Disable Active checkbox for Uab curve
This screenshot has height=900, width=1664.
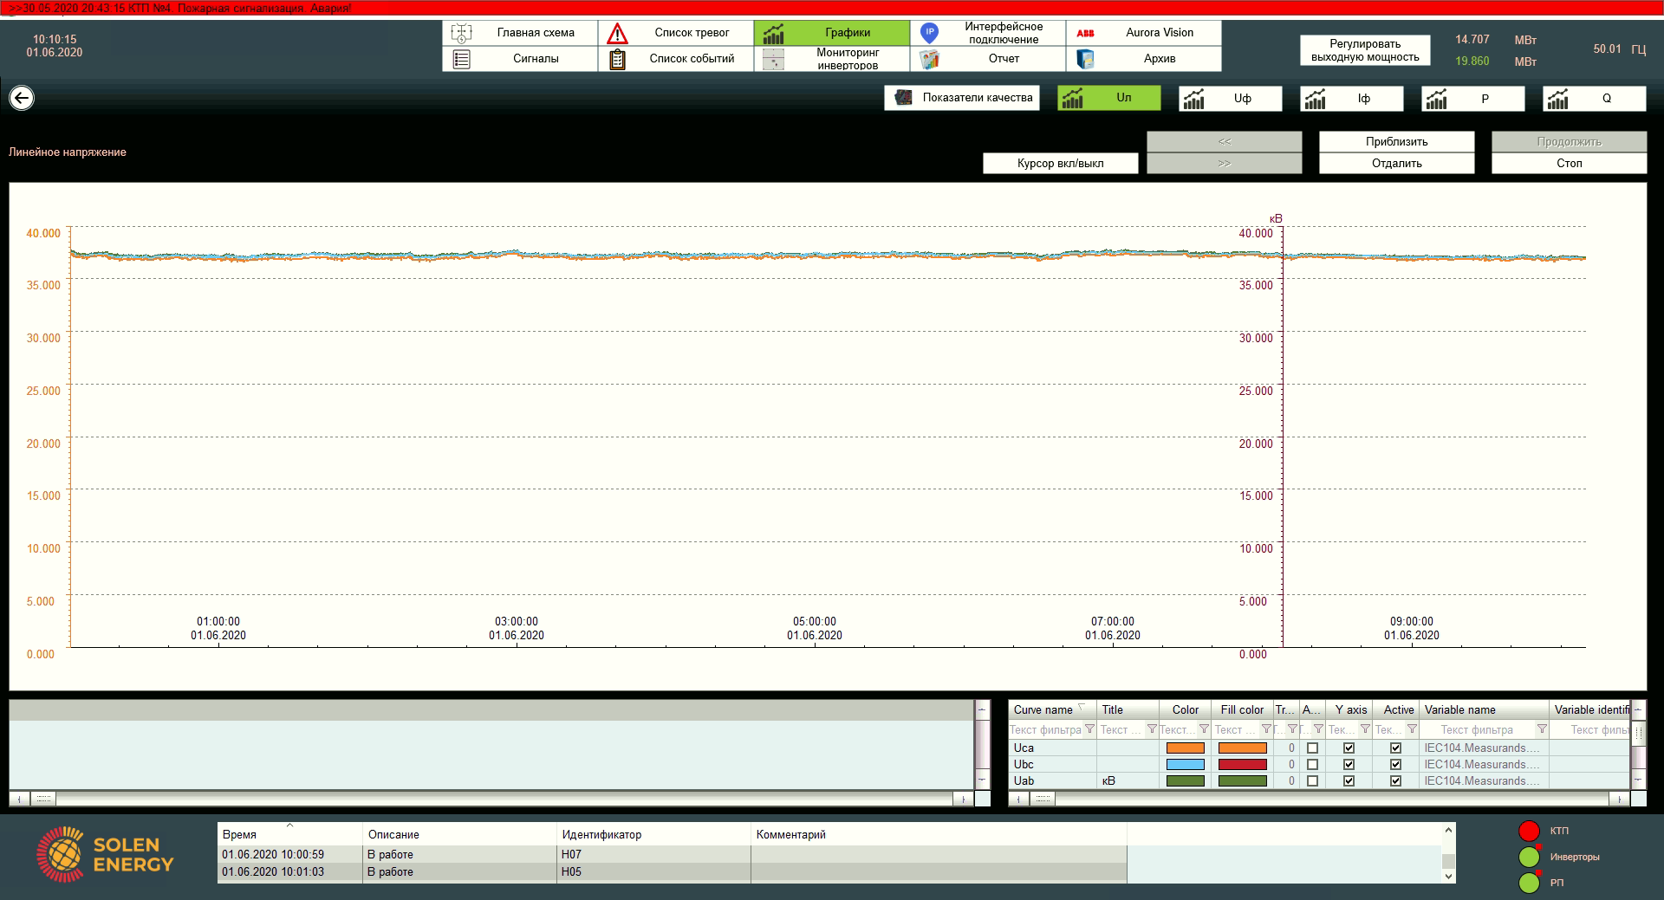coord(1395,780)
